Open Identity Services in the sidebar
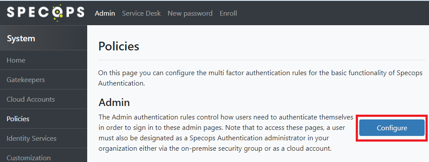 44,138
